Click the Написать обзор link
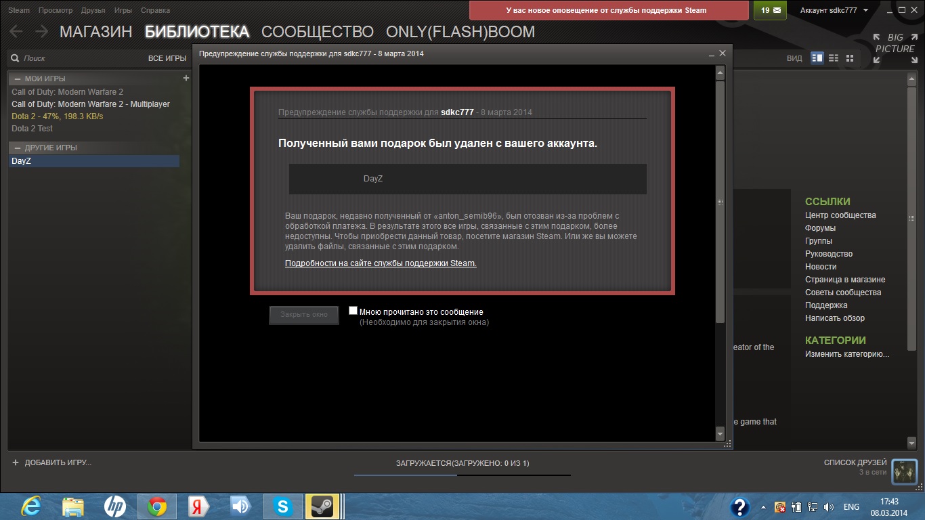 [x=835, y=318]
